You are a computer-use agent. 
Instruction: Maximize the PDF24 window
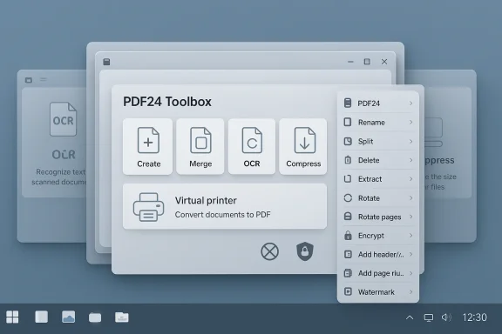click(x=367, y=62)
